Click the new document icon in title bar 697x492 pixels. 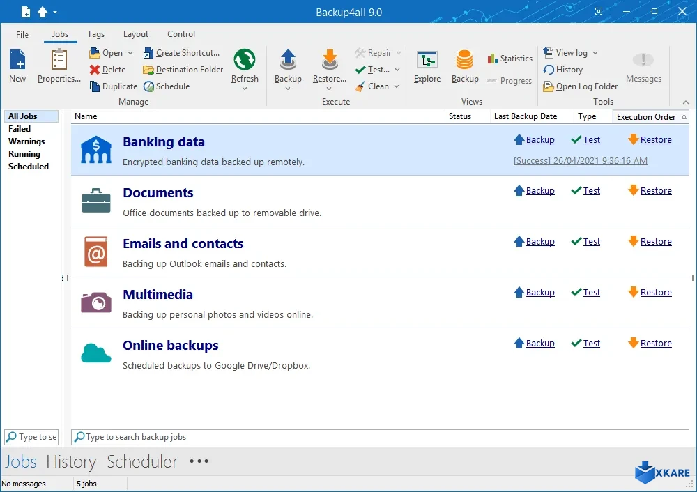26,12
